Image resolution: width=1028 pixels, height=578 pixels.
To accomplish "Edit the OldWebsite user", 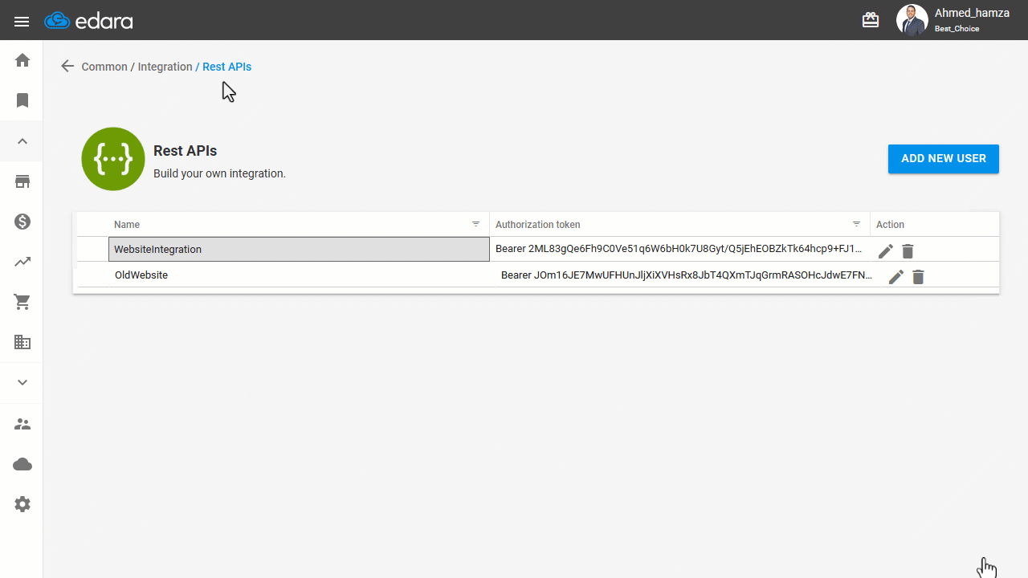I will pos(896,277).
